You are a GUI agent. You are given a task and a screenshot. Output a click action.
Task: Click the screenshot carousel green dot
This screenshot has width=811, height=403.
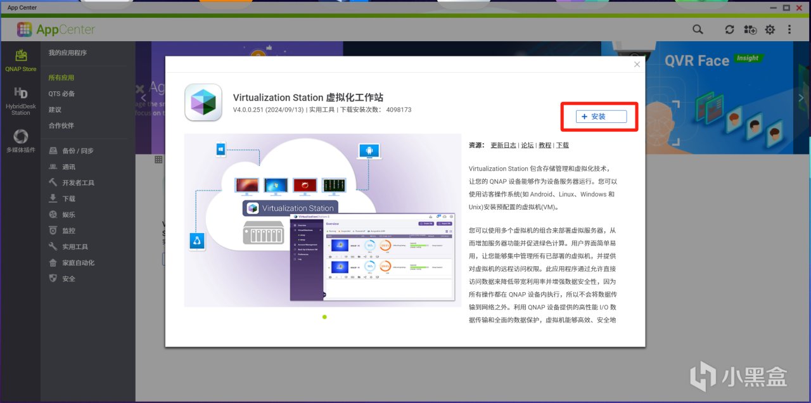(x=324, y=317)
